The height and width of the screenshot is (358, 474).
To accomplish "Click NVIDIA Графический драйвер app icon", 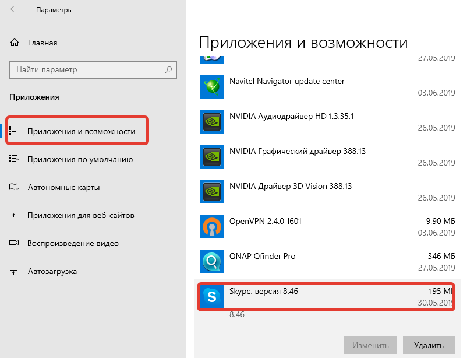I will [x=212, y=157].
